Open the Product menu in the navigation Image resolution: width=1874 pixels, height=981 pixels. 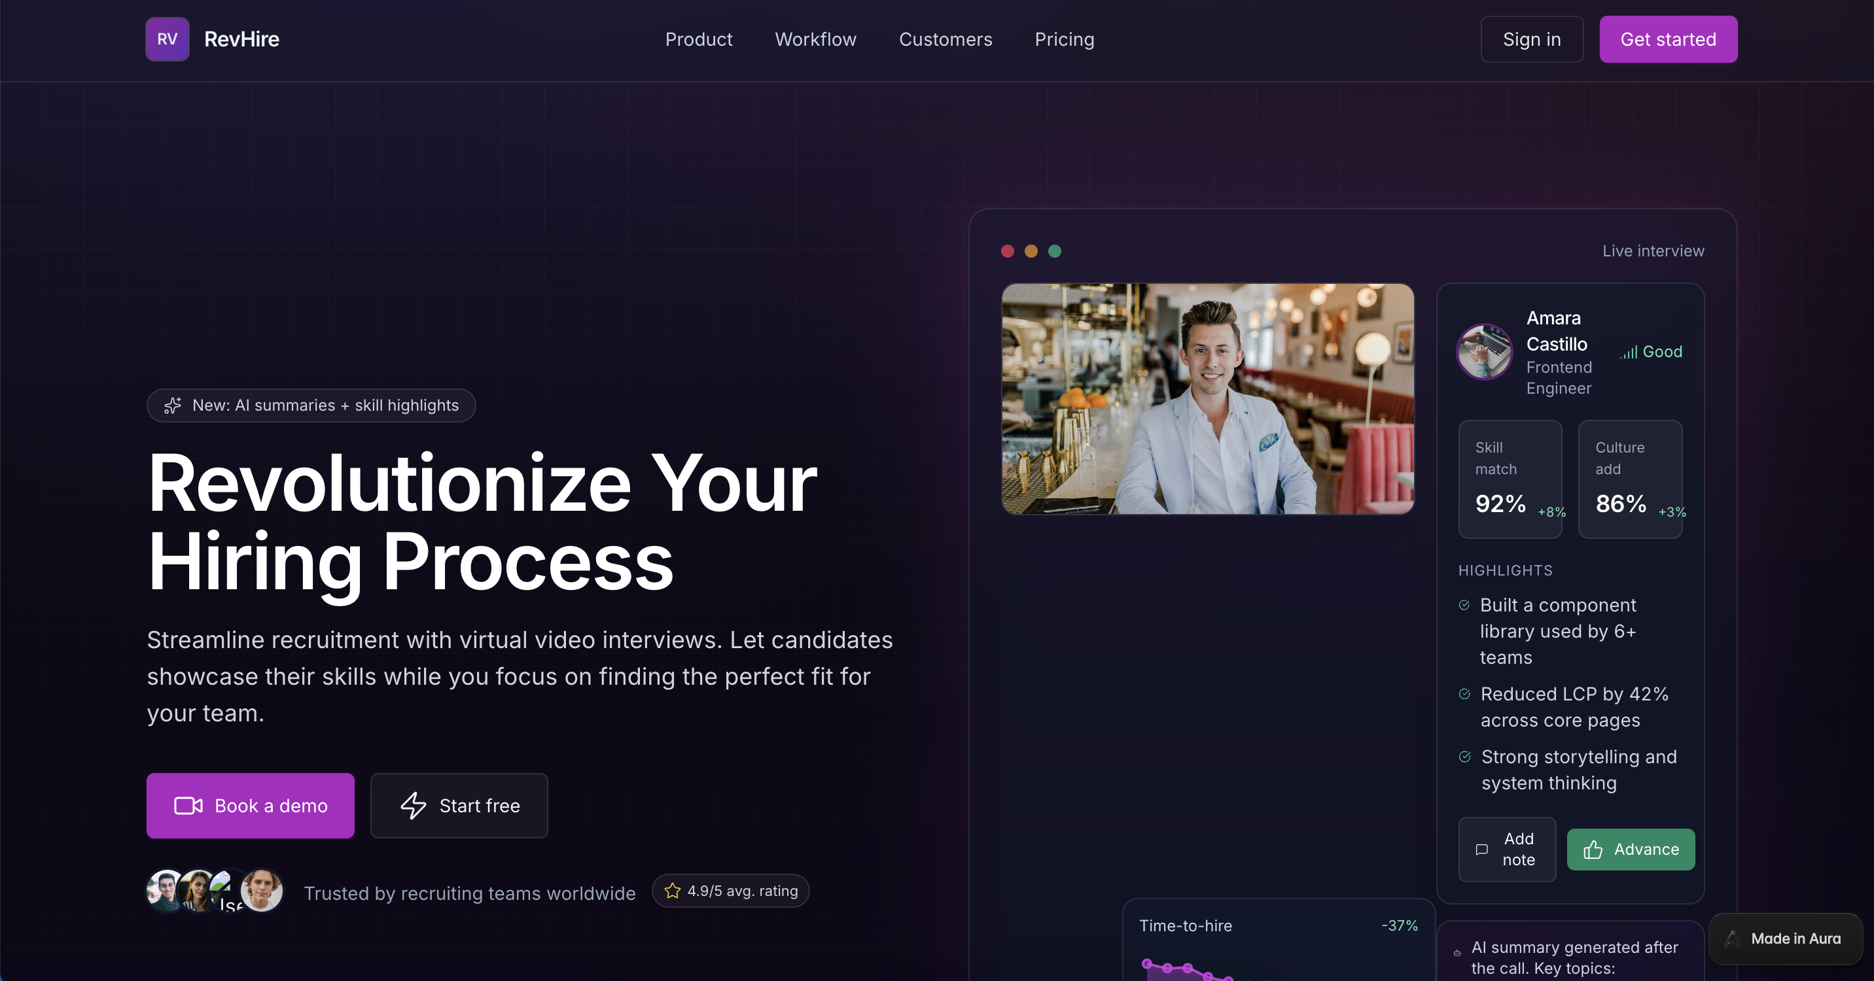coord(698,39)
